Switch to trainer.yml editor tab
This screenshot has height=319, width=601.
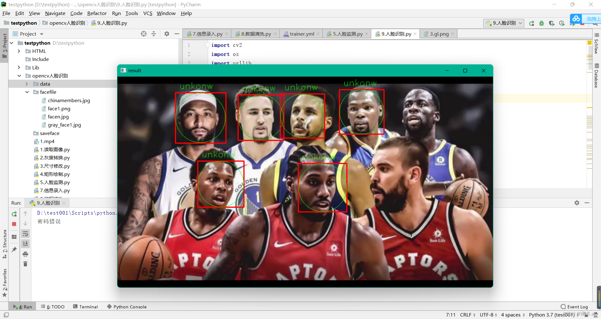[x=302, y=34]
